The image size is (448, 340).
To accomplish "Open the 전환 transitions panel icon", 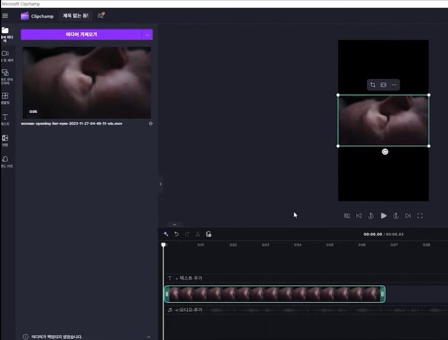I will [x=6, y=139].
